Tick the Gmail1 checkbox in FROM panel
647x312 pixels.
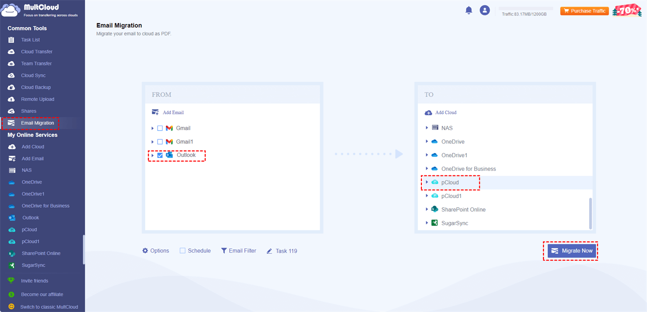160,142
